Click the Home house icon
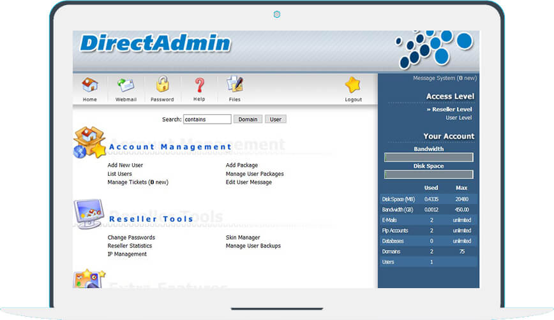This screenshot has width=554, height=320. [x=90, y=85]
